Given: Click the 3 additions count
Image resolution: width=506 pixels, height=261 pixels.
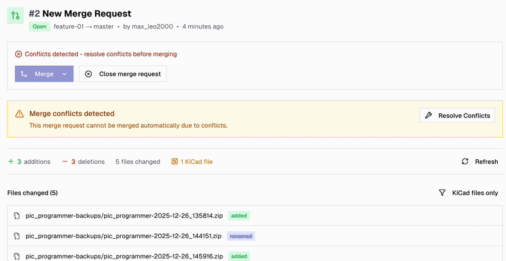Looking at the screenshot, I should click(29, 162).
